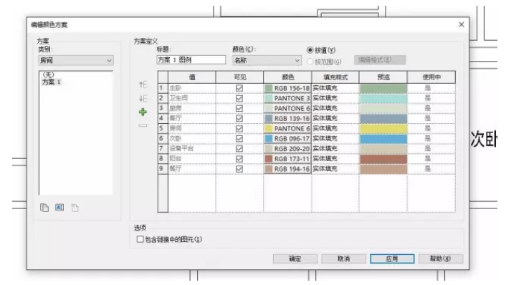506x285 pixels.
Task: Click the 使用中 column header
Action: (x=431, y=77)
